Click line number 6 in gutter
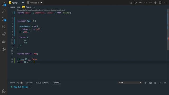169x95 pixels. (x=13, y=26)
